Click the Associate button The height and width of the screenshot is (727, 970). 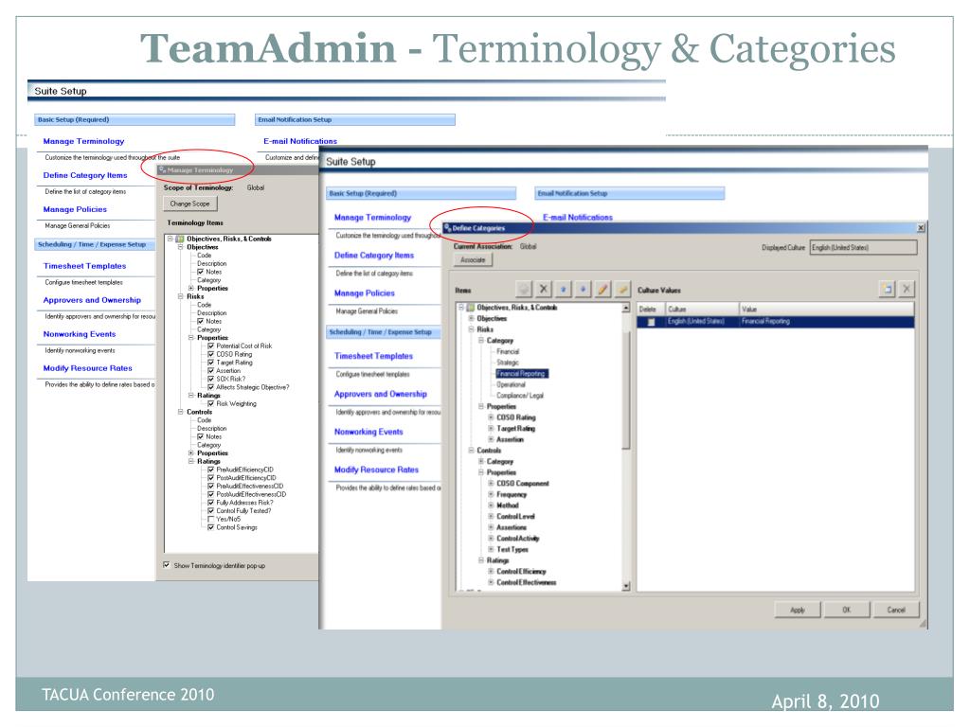473,259
